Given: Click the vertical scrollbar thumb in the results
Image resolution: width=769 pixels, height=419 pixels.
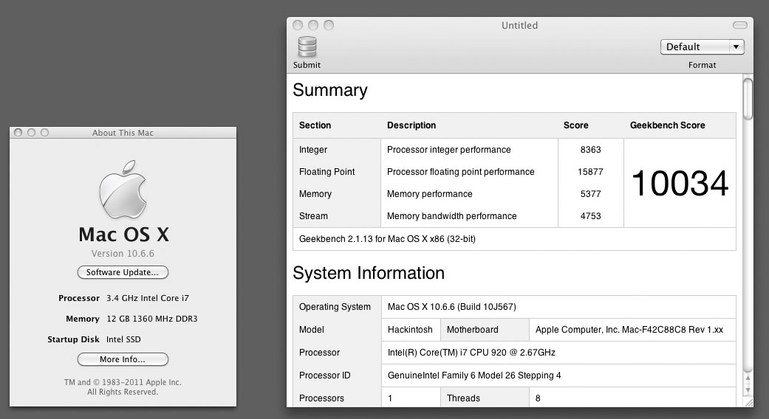Looking at the screenshot, I should point(748,98).
